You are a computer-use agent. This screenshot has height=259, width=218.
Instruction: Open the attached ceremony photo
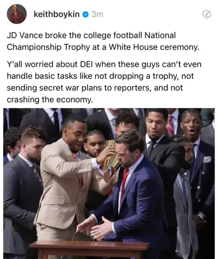coord(109,184)
